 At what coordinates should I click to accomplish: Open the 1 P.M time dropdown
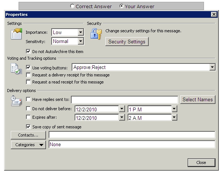coord(174,109)
